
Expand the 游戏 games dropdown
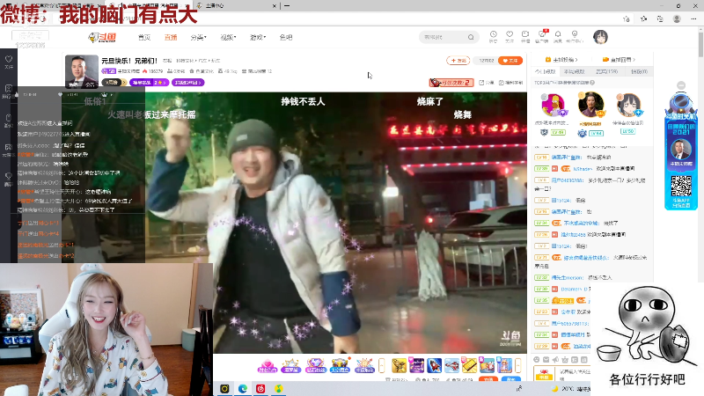click(x=258, y=37)
